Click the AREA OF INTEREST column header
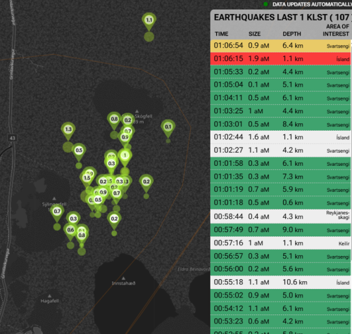This screenshot has height=334, width=352. point(336,30)
